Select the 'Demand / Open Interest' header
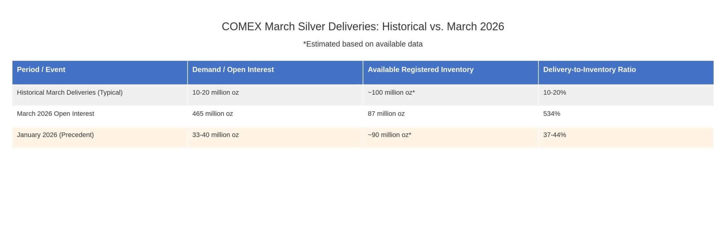The width and height of the screenshot is (726, 242). [233, 70]
